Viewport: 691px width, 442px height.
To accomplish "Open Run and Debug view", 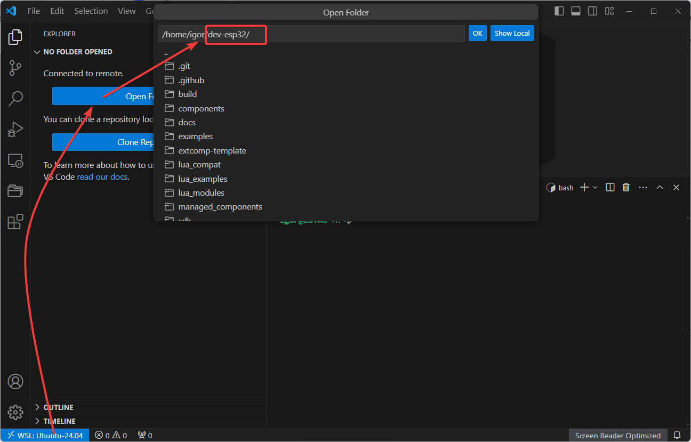I will click(15, 129).
